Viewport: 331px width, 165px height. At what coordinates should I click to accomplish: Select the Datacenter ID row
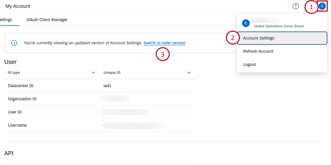pos(23,86)
